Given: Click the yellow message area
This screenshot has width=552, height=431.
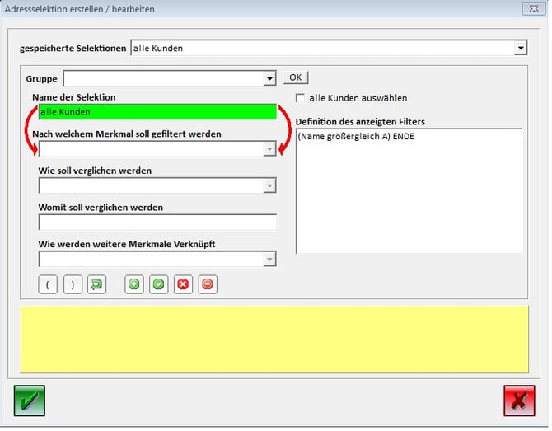Looking at the screenshot, I should pos(274,340).
